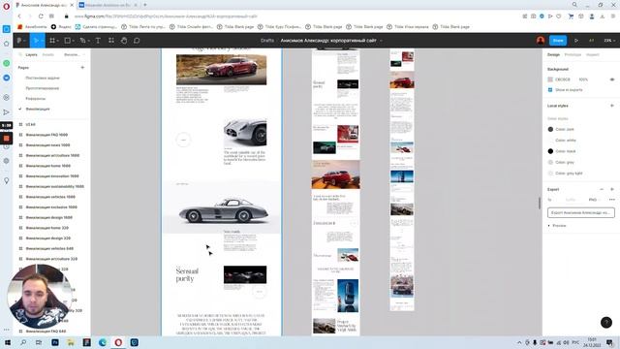The height and width of the screenshot is (349, 620).
Task: Select the Move tool
Action: coord(37,41)
